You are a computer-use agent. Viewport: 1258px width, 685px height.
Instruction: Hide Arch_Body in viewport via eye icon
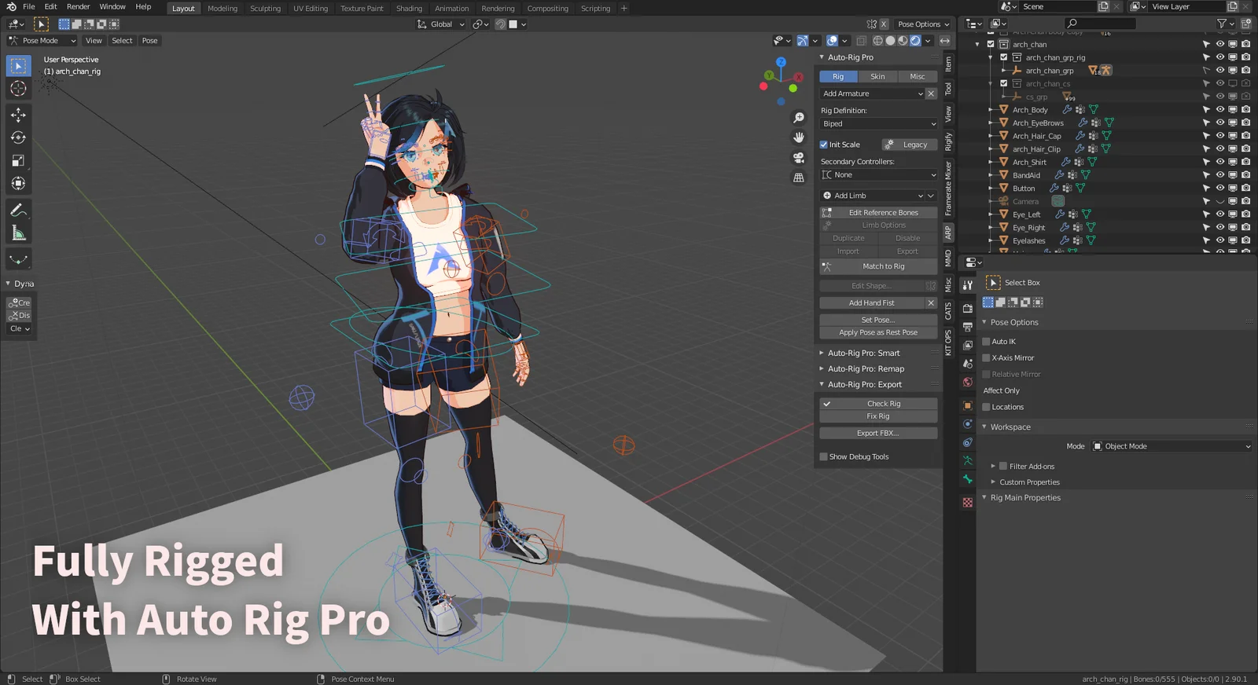tap(1219, 110)
